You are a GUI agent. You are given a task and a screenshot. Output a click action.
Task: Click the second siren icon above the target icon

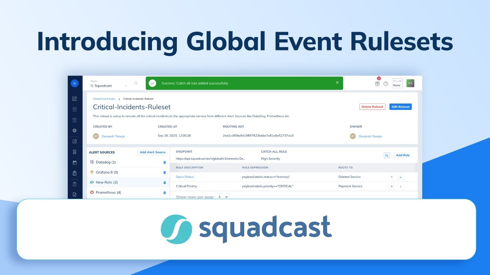point(75,120)
